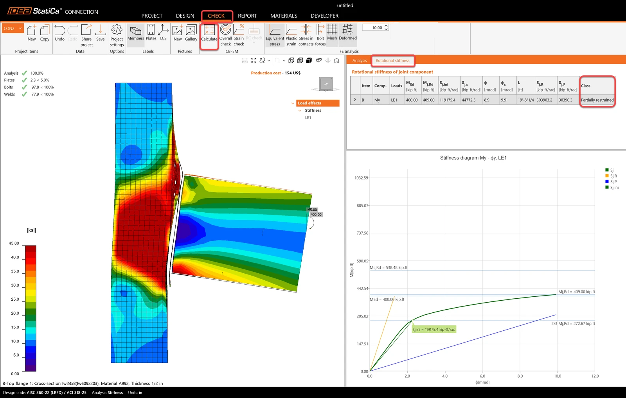Toggle the Mesh display
The image size is (626, 398).
pos(332,32)
